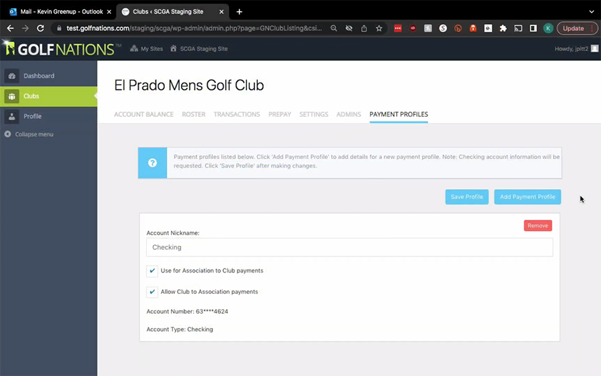Reload the page
601x376 pixels.
point(40,28)
